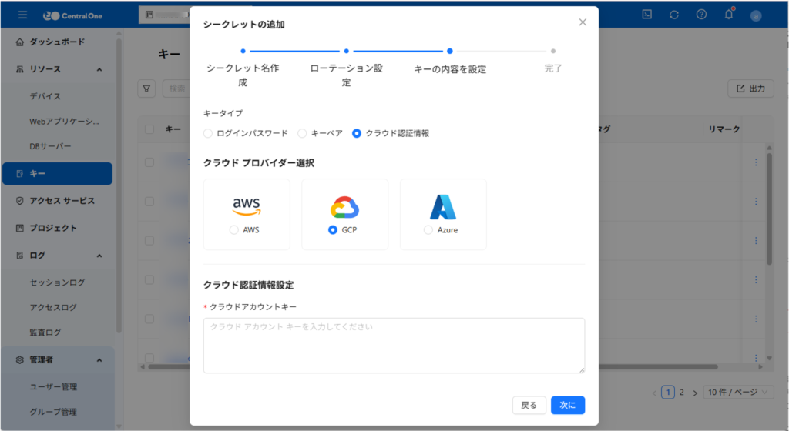This screenshot has width=789, height=431.
Task: Open the terminal console icon in header
Action: pyautogui.click(x=648, y=15)
